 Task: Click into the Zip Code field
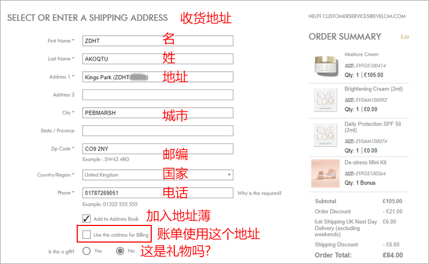[x=158, y=149]
